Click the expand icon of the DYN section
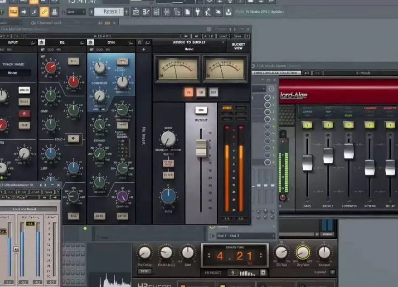 coord(131,43)
